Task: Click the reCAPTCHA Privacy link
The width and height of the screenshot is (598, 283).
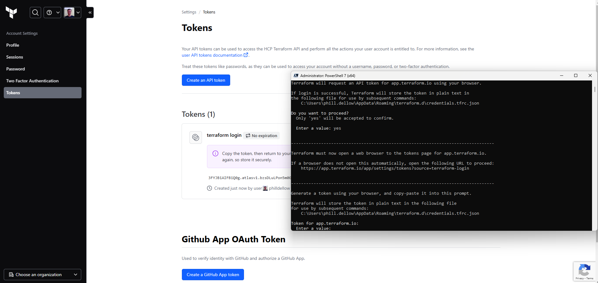Action: tap(579, 278)
